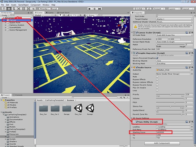Select the Transform tool in toolbar
Viewport: 196px width, 147px height.
click(29, 9)
